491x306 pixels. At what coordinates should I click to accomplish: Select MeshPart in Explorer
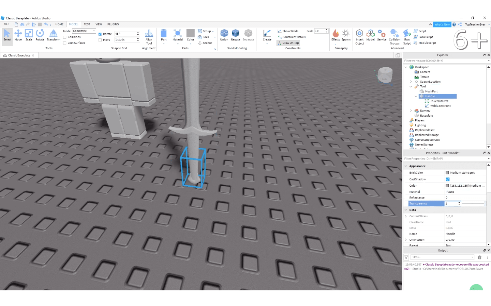431,91
